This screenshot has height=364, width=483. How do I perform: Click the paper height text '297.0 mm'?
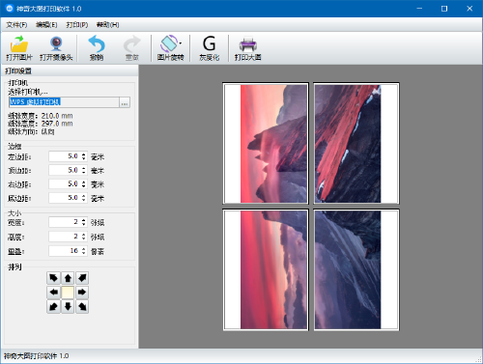pyautogui.click(x=57, y=124)
